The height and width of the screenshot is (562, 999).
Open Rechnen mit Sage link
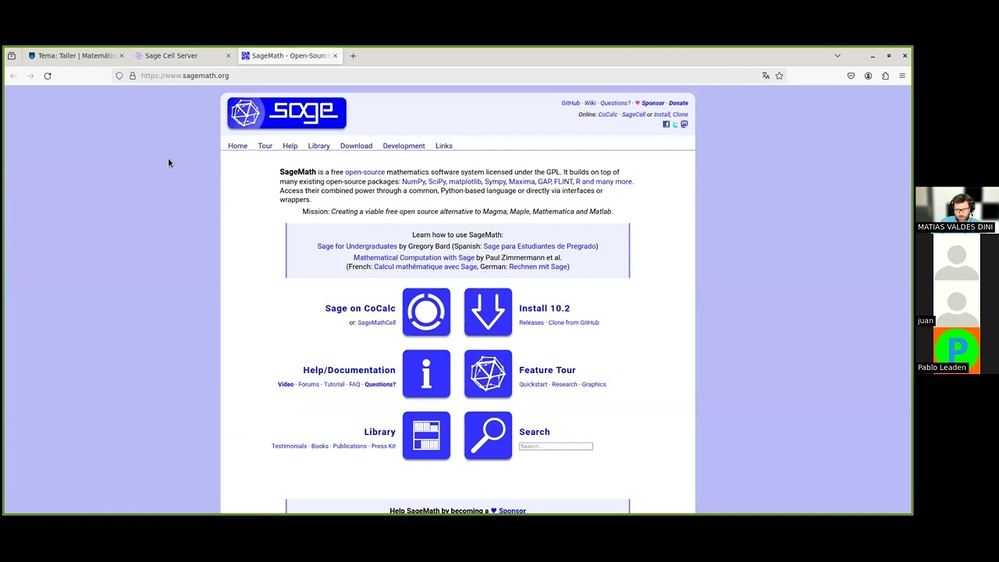pos(538,267)
